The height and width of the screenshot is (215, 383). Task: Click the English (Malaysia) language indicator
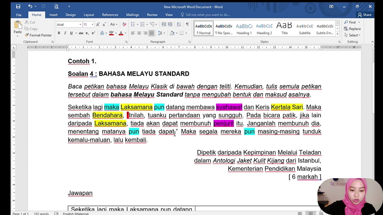tap(76, 214)
